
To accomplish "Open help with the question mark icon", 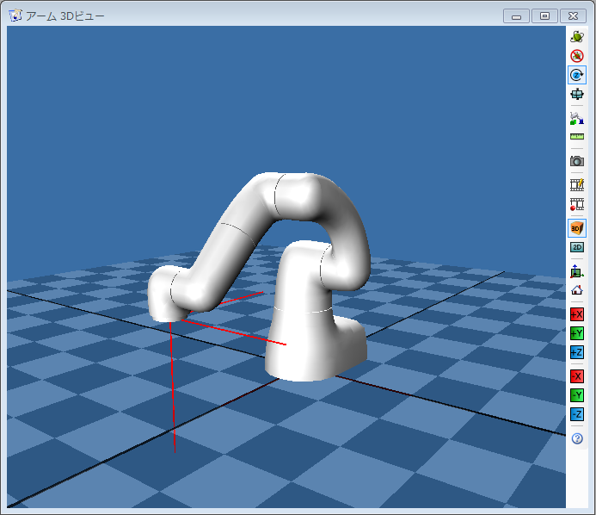I will coord(577,438).
